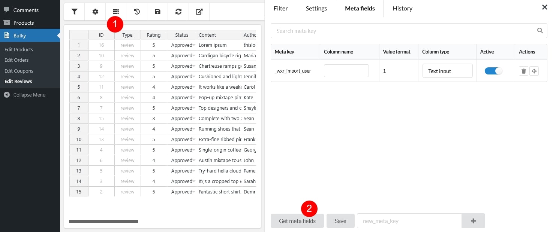
Task: Open Text input column type dropdown
Action: point(447,71)
